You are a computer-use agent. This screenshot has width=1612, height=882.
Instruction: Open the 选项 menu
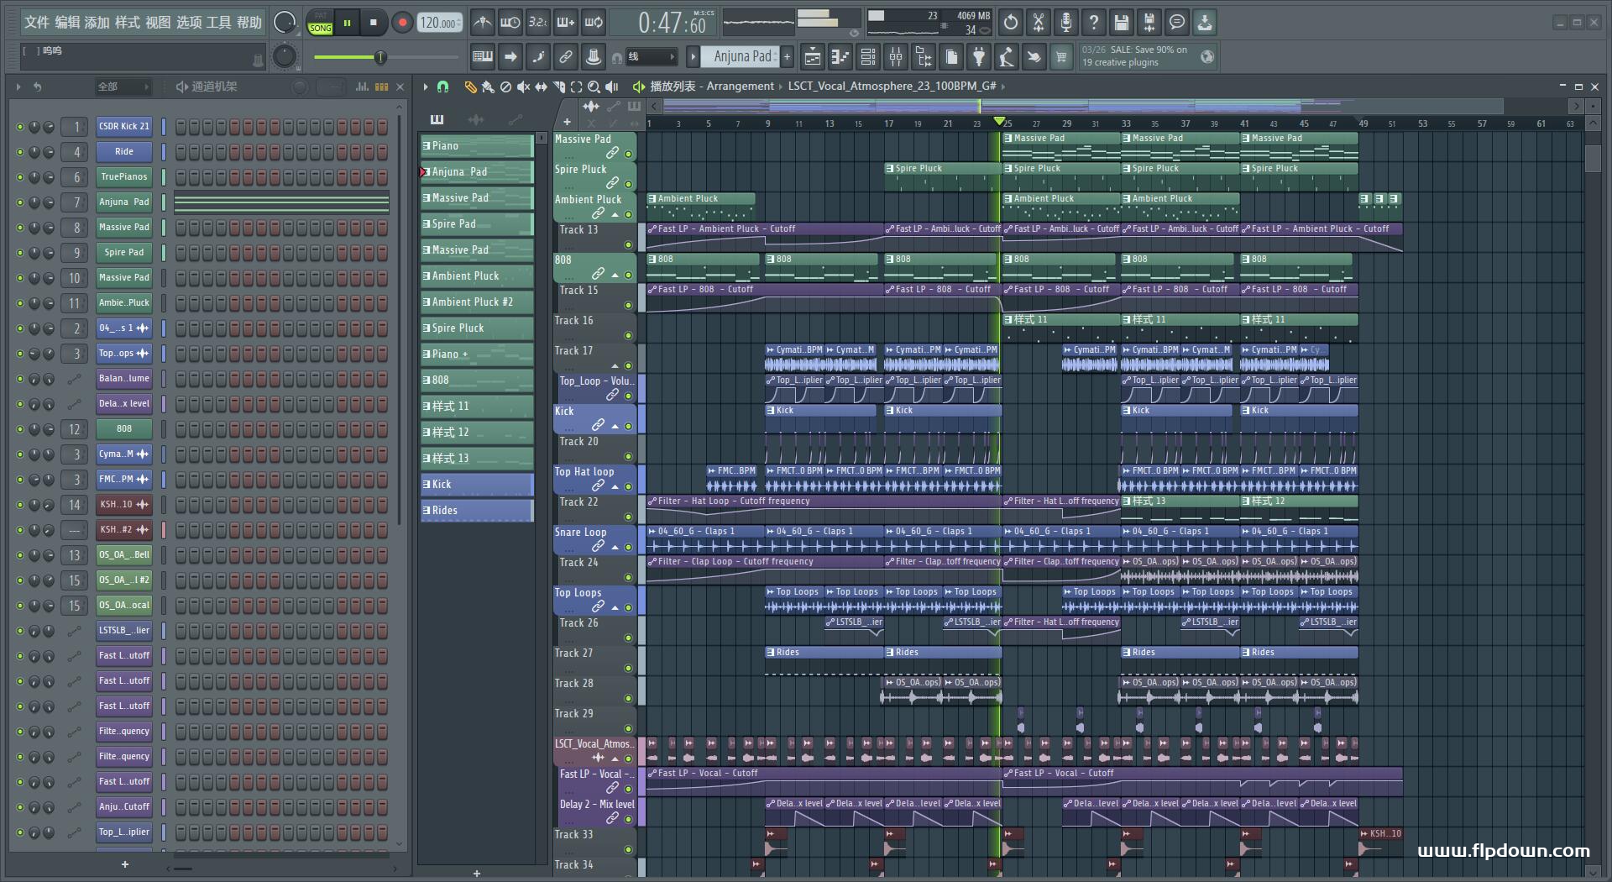tap(188, 23)
